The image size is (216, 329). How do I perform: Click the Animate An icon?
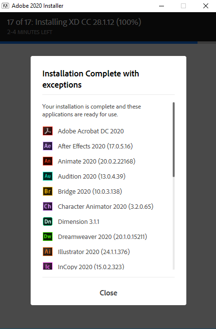click(48, 161)
